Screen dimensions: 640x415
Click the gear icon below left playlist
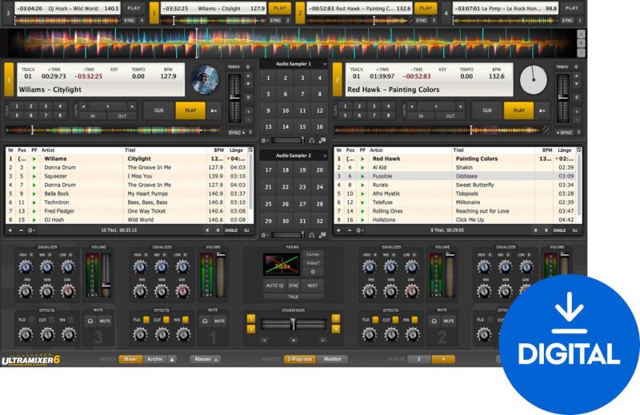pyautogui.click(x=30, y=229)
